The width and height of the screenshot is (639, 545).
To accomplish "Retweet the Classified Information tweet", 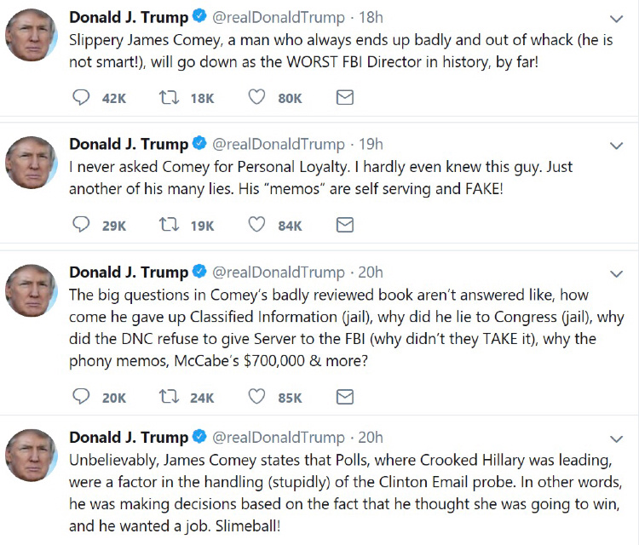I will pyautogui.click(x=165, y=397).
